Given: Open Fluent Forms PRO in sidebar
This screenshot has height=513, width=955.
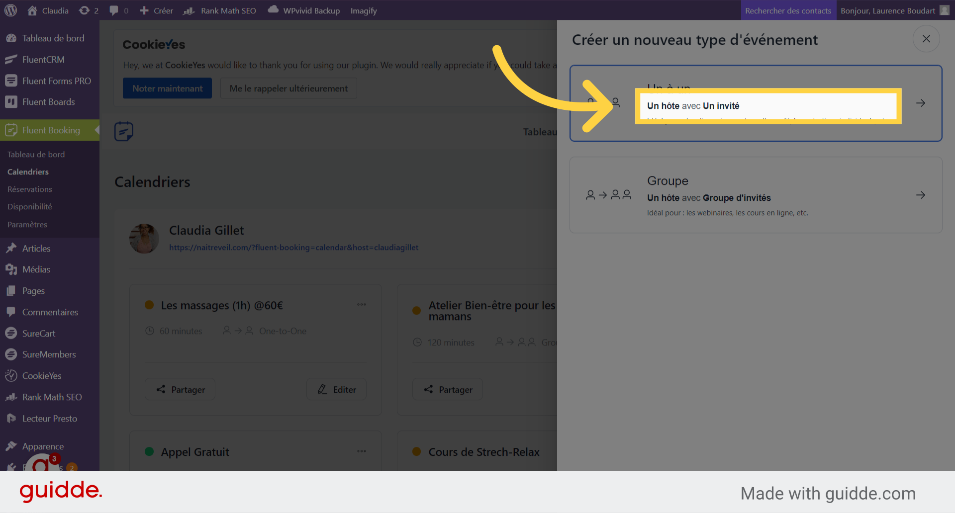Looking at the screenshot, I should click(x=50, y=81).
